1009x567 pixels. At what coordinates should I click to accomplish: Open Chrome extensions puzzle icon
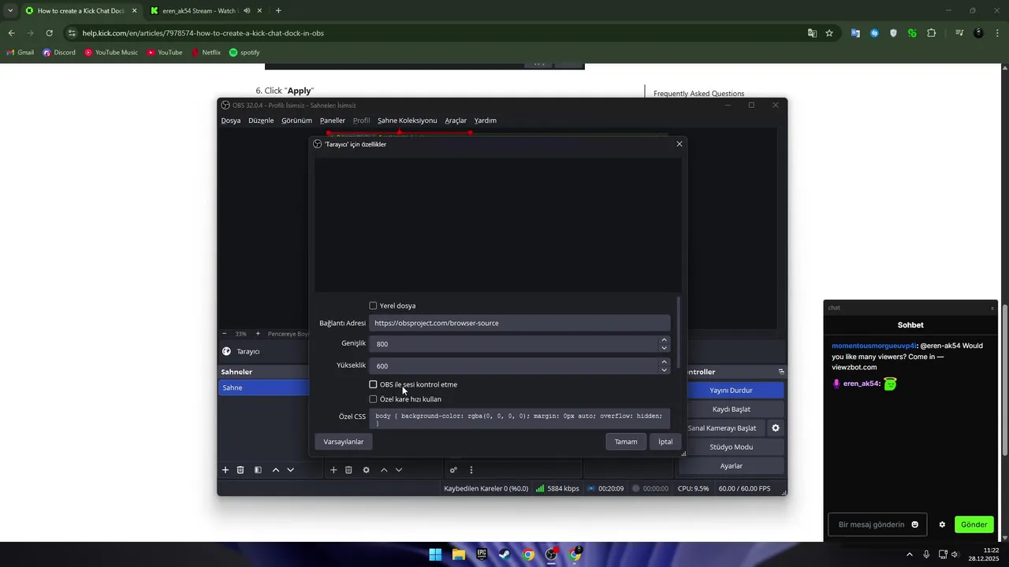point(932,33)
